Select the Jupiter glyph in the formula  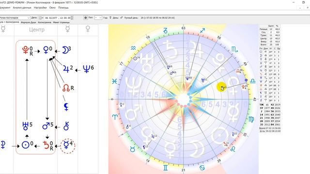66,69
